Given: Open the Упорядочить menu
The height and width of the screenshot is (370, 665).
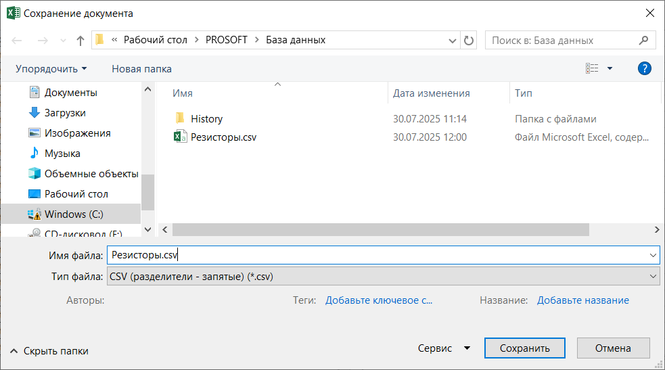Looking at the screenshot, I should [x=51, y=69].
